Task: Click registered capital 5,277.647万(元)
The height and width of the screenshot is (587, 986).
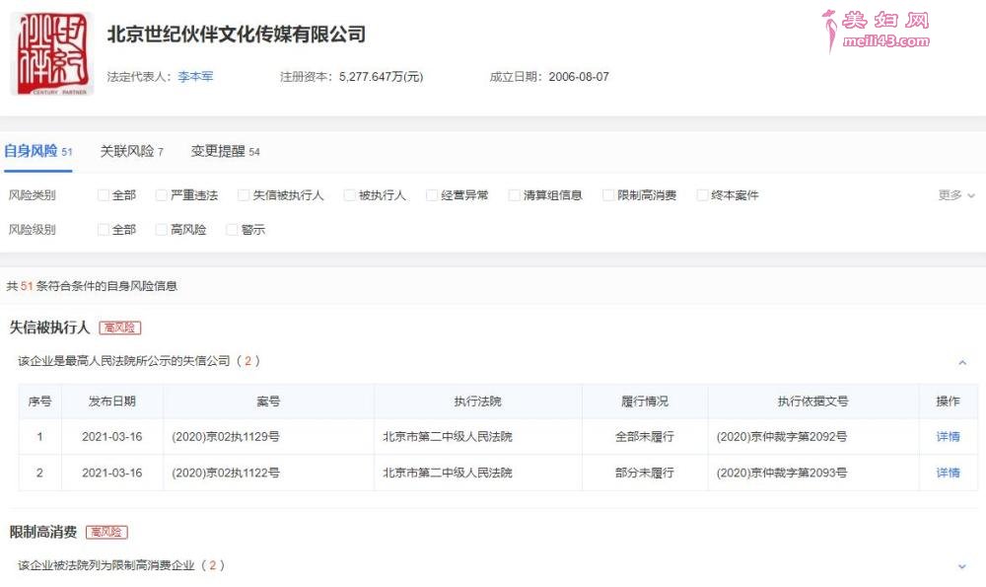Action: click(x=381, y=77)
